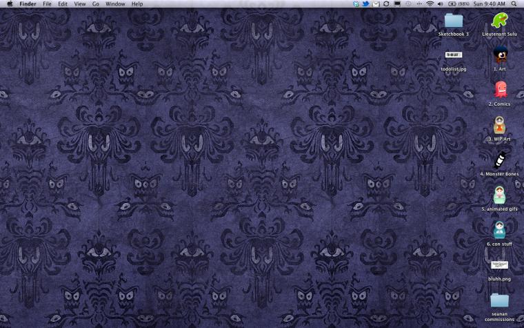
Task: Open the battery status menu
Action: (x=458, y=3)
